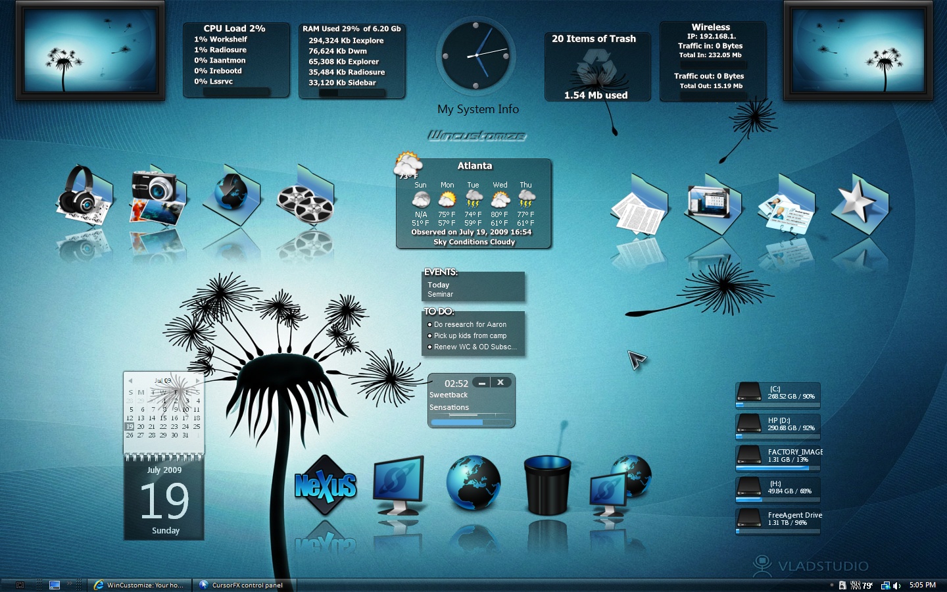Open the Documents folder with paper pages

pos(639,205)
